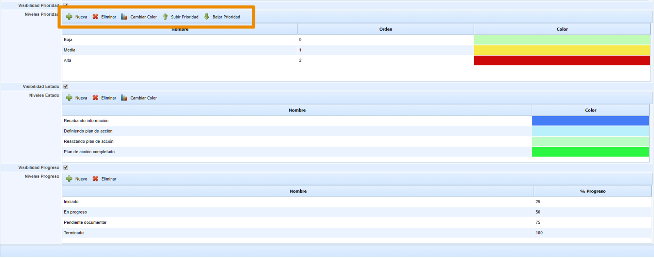Click Eliminar icon in Niveles Progreso toolbar
This screenshot has width=654, height=258.
click(95, 179)
